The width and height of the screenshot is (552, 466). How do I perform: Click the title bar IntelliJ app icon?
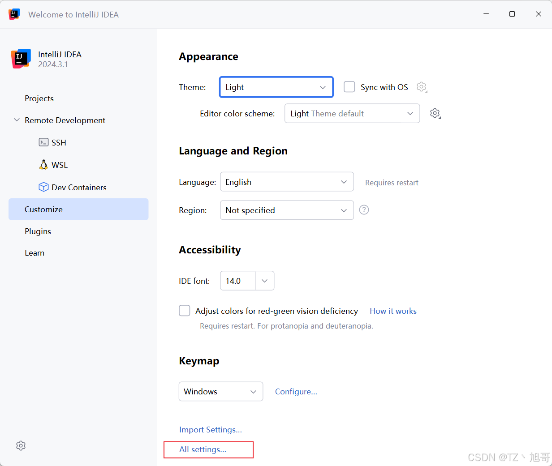coord(14,14)
